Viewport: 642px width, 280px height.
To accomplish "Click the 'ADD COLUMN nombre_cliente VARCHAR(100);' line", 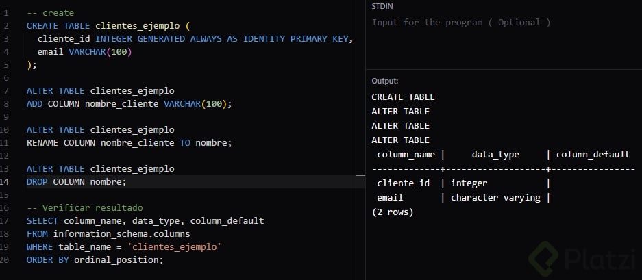I will [x=129, y=104].
